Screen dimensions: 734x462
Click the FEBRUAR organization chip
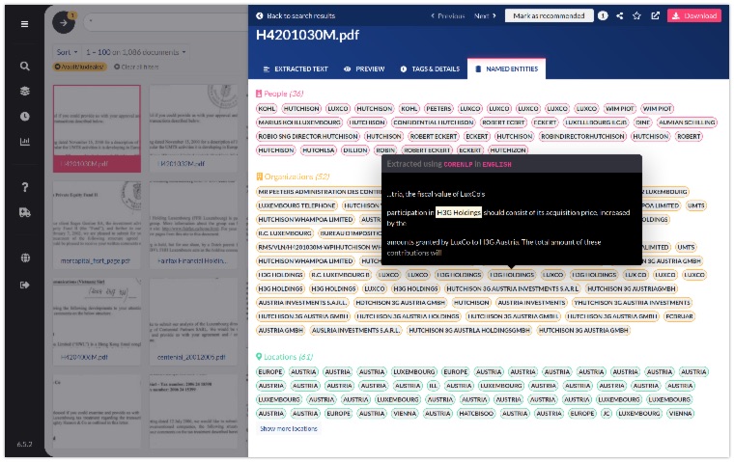(x=679, y=316)
